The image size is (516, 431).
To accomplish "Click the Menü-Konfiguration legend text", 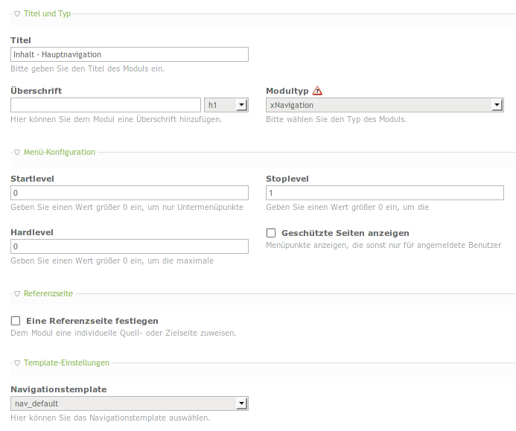I will tap(60, 152).
